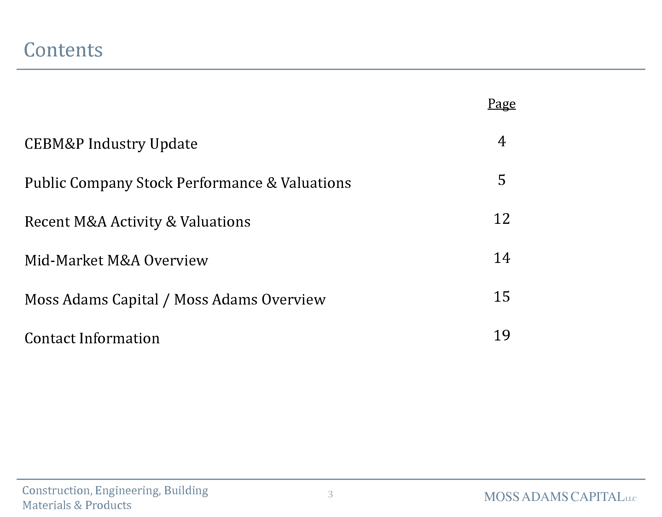
Task: Jump to page number 12
Action: tap(502, 219)
